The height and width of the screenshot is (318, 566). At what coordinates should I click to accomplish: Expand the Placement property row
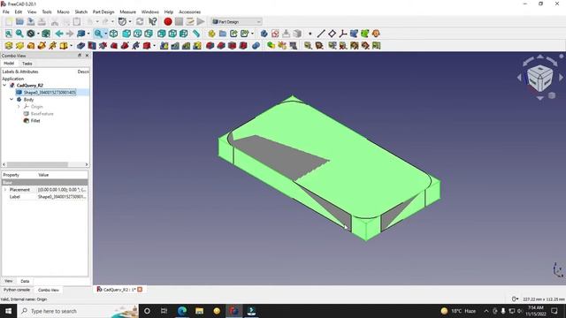click(5, 190)
